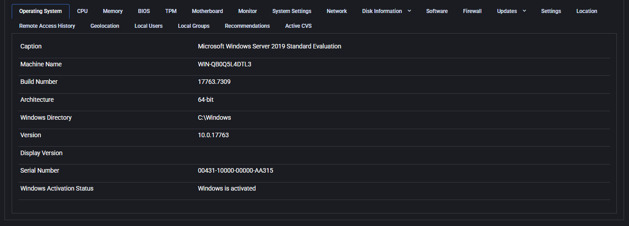This screenshot has height=226, width=629.
Task: Switch to the CPU tab
Action: click(82, 11)
